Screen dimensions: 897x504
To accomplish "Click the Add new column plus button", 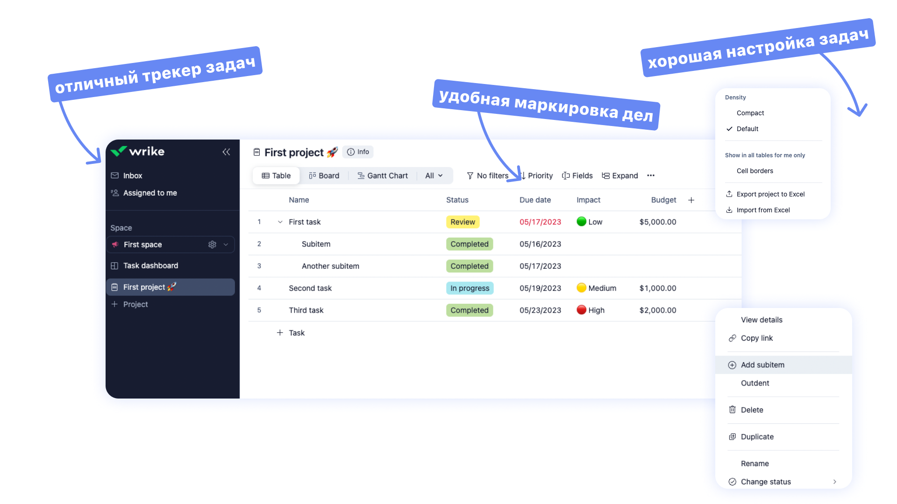I will 691,200.
